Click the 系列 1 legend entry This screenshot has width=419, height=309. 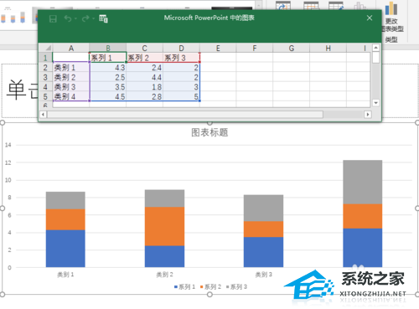point(184,286)
